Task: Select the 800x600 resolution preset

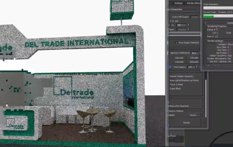Action: click(194, 62)
